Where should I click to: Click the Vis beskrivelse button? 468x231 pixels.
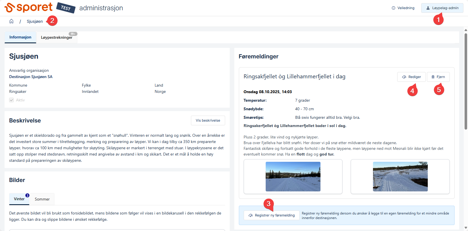(208, 120)
